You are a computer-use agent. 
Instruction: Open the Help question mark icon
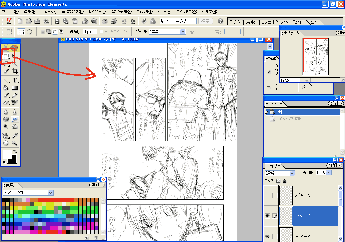(220, 21)
